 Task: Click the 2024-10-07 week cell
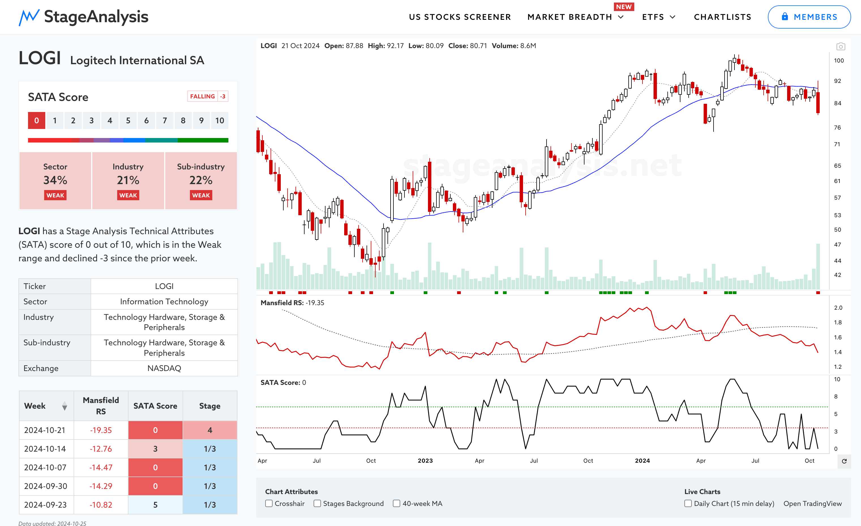point(46,467)
